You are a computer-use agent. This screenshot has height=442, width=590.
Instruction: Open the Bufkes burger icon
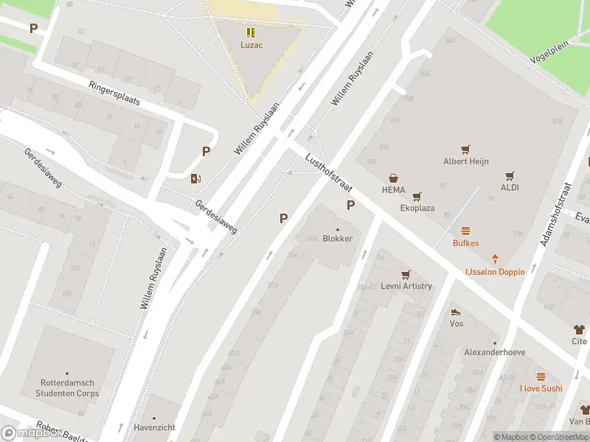tap(466, 231)
